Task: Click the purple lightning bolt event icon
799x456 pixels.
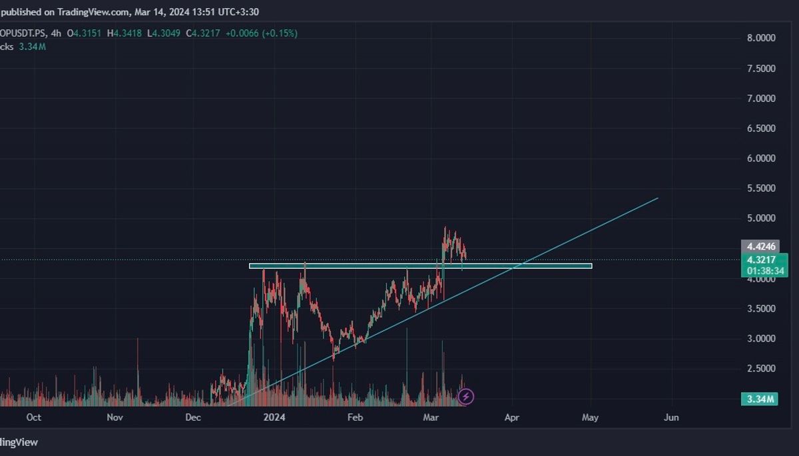Action: pyautogui.click(x=466, y=397)
